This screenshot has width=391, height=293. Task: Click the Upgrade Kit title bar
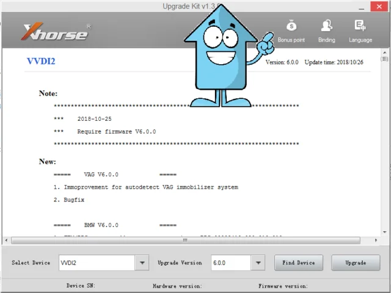tap(122, 6)
